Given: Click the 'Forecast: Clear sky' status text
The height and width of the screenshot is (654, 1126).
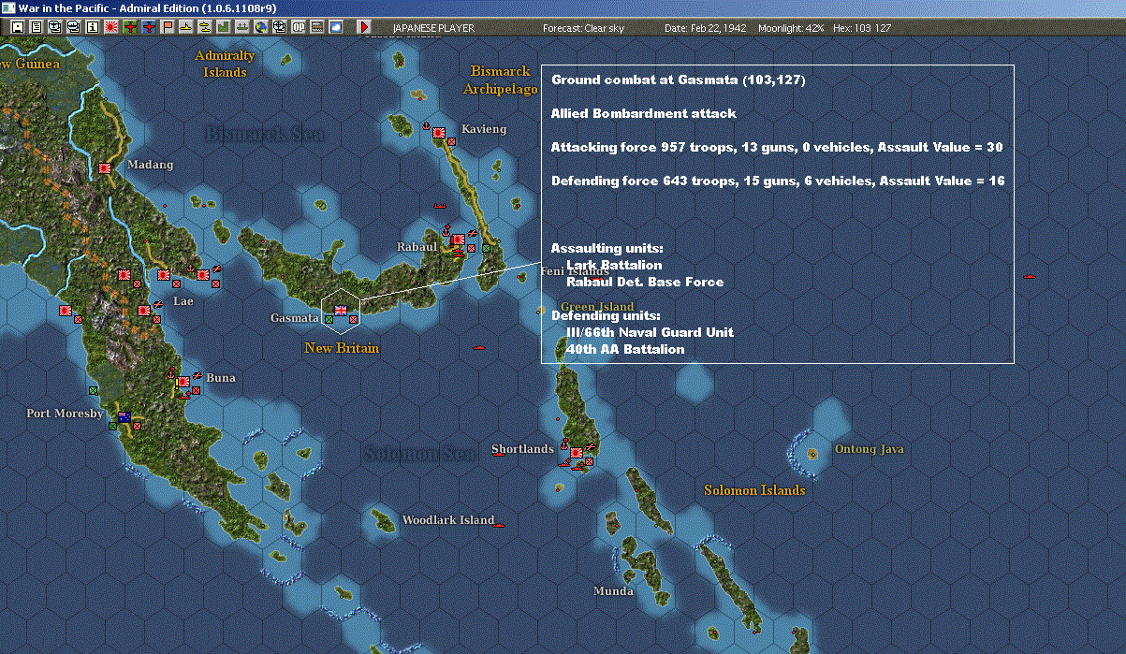Looking at the screenshot, I should (x=583, y=28).
